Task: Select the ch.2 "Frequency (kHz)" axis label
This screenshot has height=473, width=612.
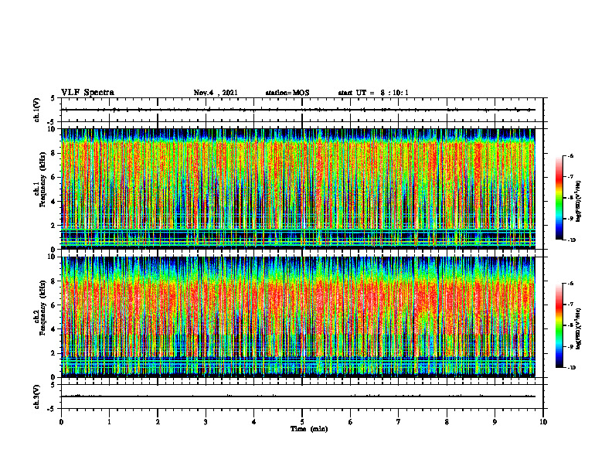Action: 42,308
